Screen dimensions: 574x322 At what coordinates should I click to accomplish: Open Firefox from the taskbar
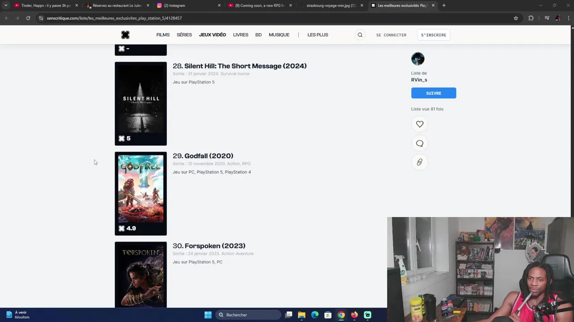coord(354,315)
